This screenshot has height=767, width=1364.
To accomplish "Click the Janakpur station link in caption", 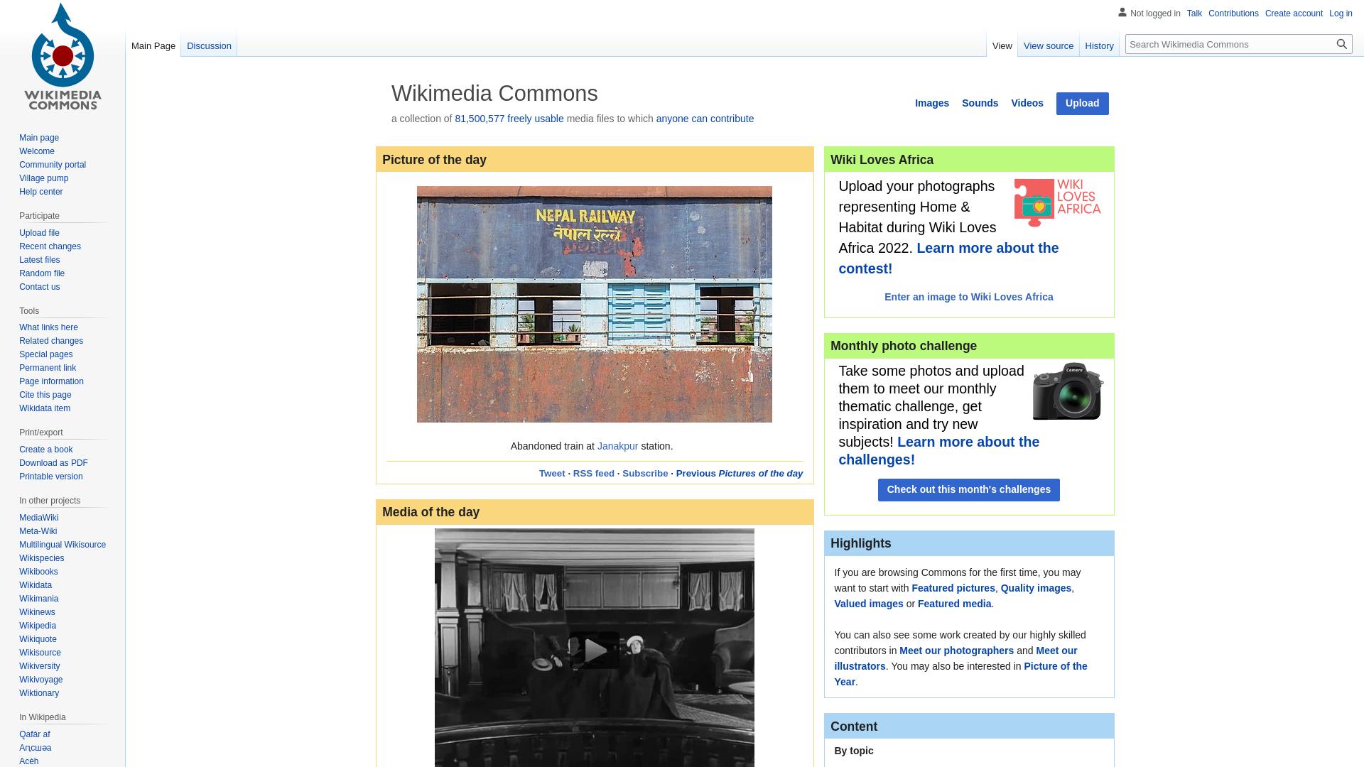I will (617, 446).
